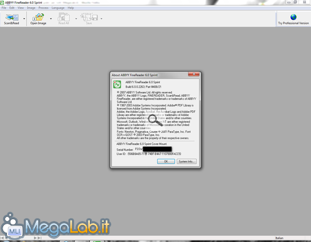Open the File menu
The height and width of the screenshot is (242, 311).
tap(4, 8)
